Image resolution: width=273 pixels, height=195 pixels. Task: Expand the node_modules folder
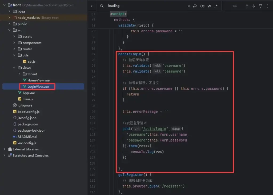[x=9, y=18]
